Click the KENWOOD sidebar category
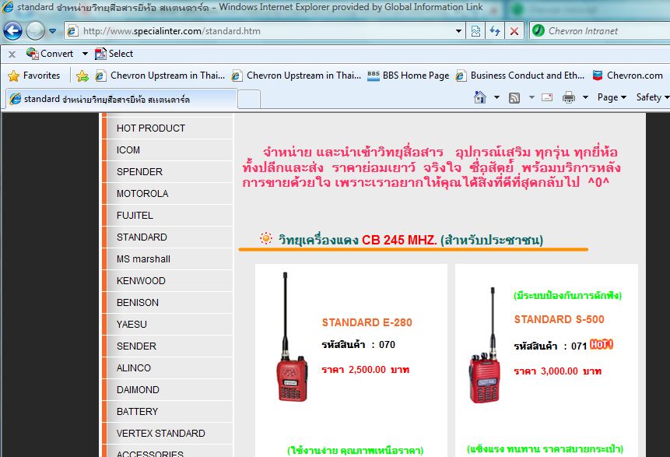This screenshot has height=457, width=670. coord(141,280)
